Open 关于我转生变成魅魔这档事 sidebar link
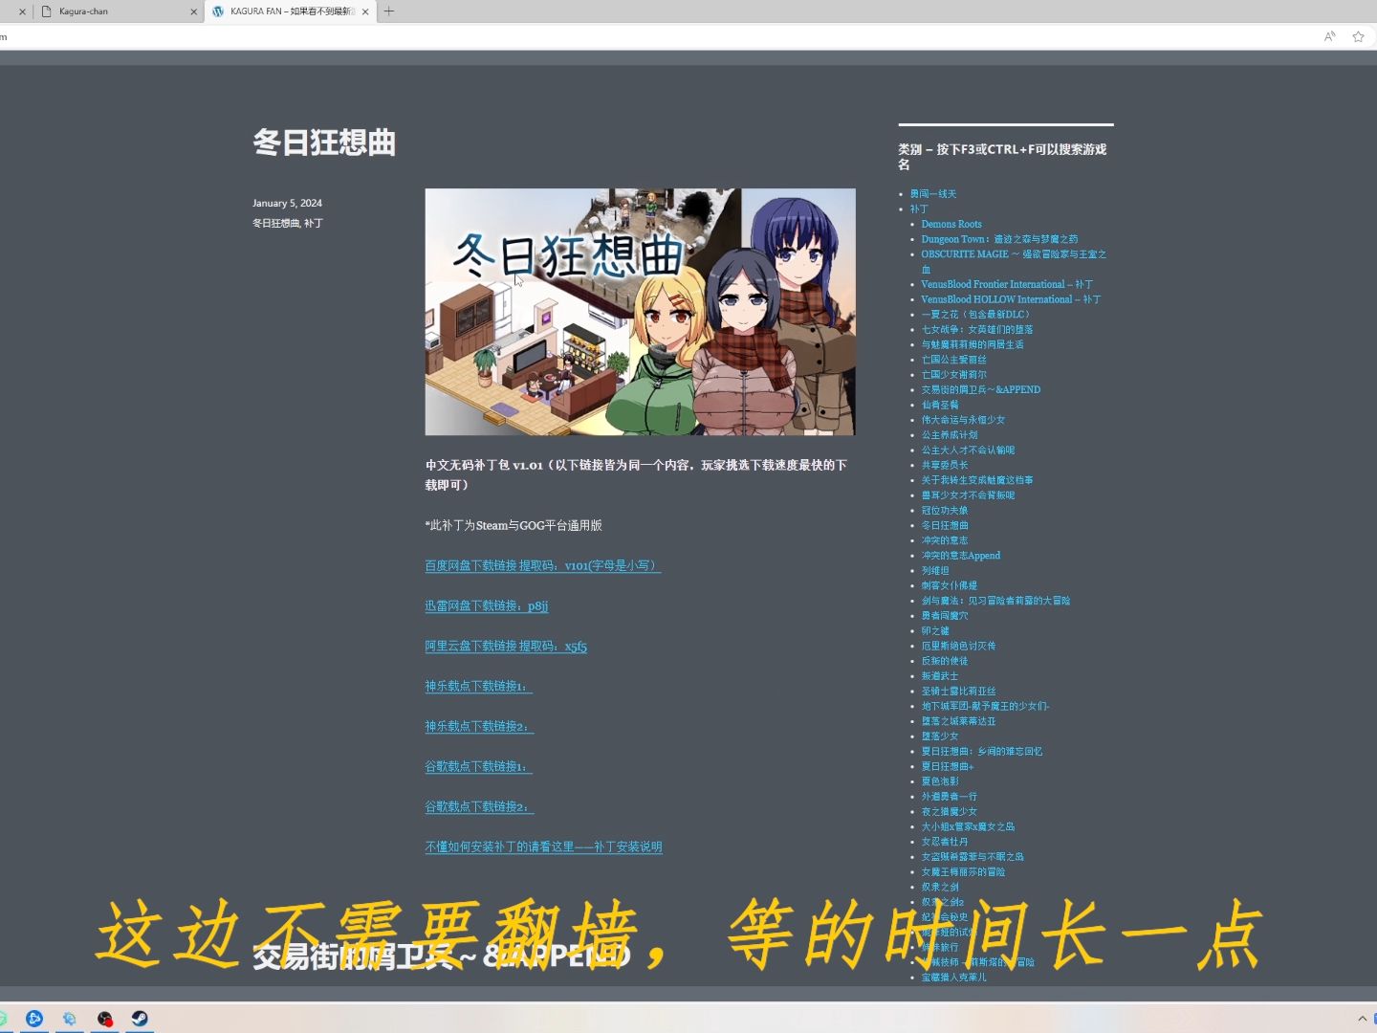The image size is (1377, 1033). (977, 480)
